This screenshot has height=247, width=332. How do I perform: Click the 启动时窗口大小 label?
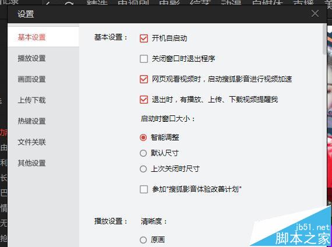tap(168, 119)
